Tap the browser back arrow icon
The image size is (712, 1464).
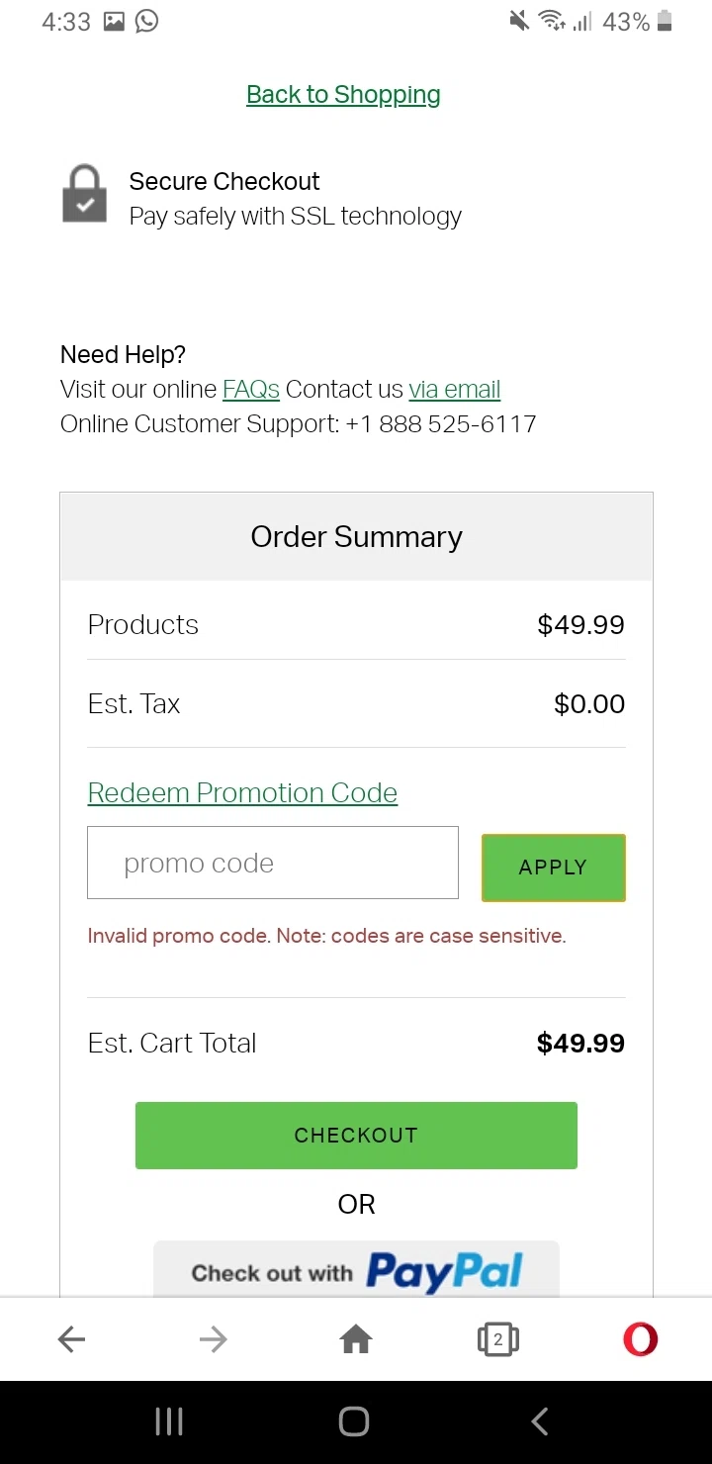tap(71, 1339)
